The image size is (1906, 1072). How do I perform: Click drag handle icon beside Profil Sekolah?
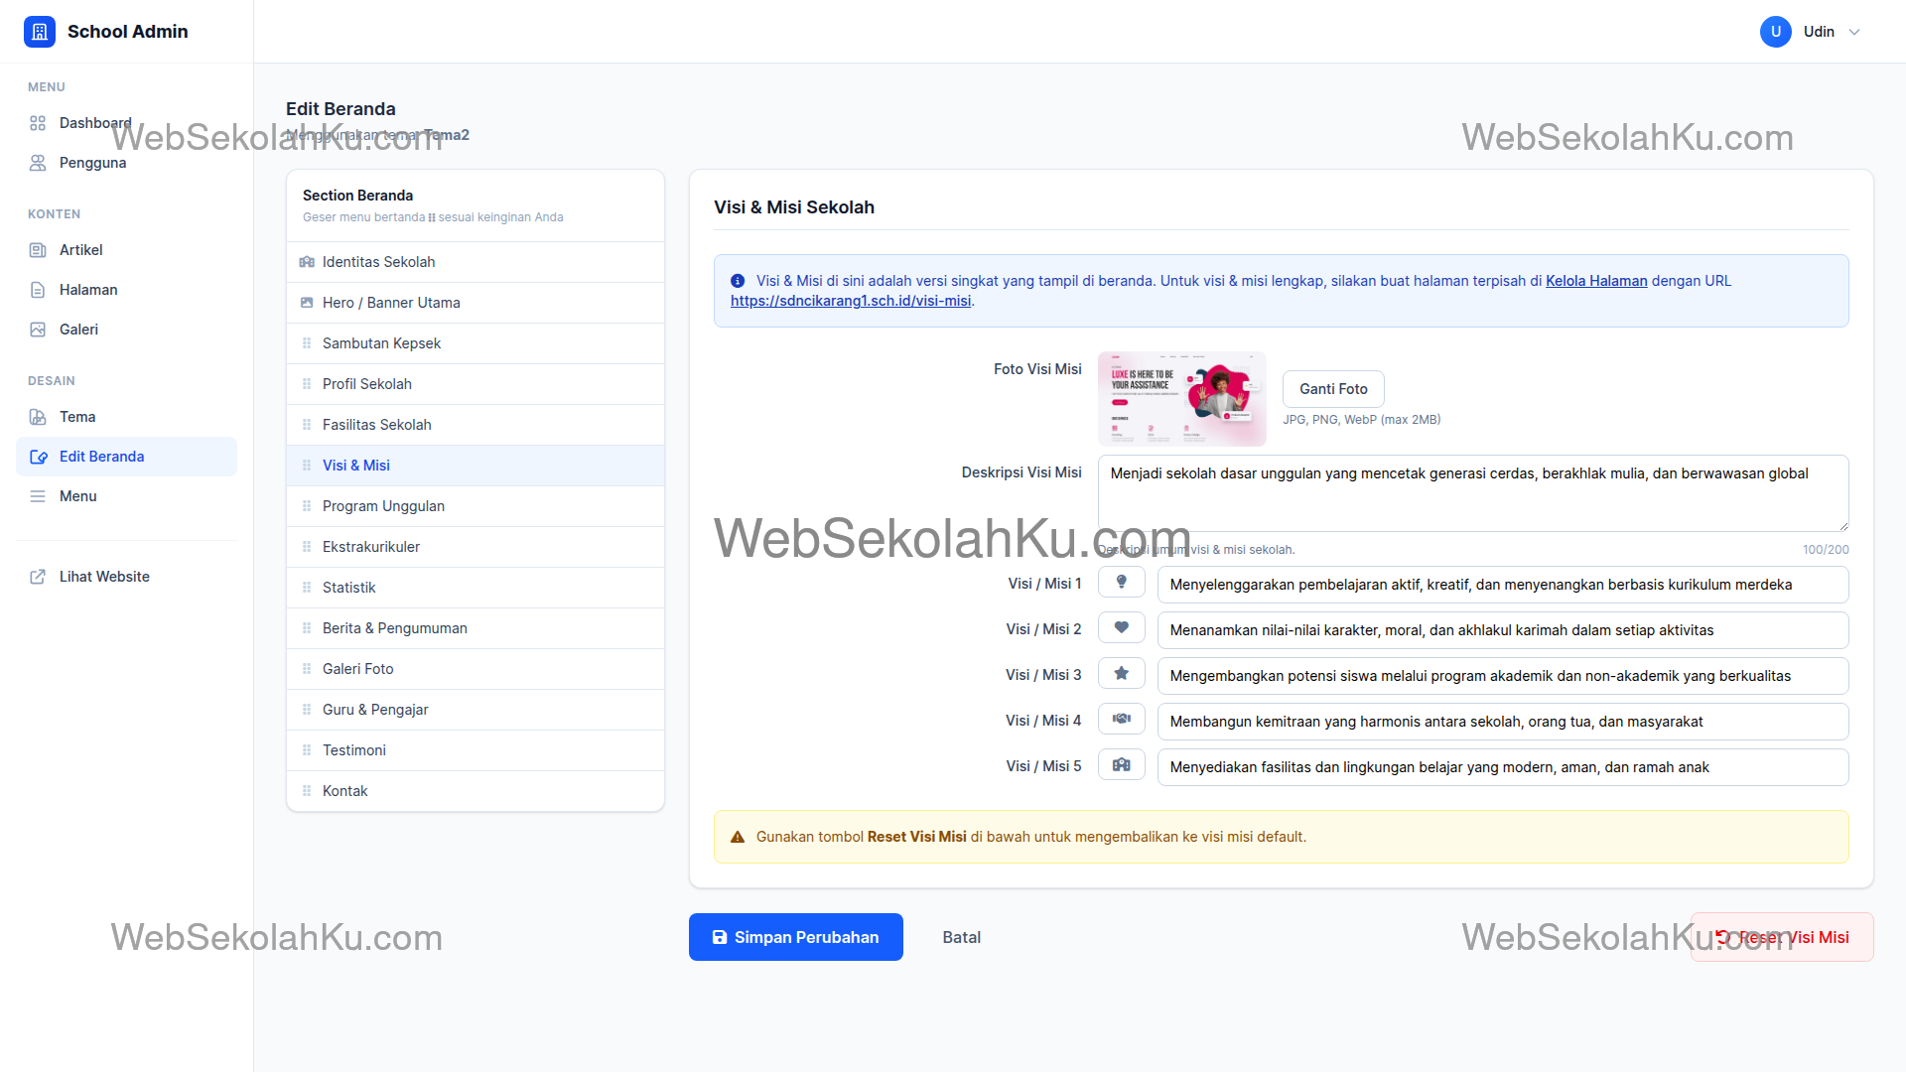(x=307, y=384)
